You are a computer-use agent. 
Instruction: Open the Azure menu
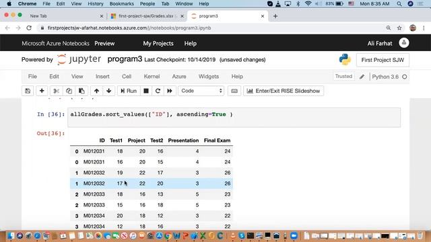(x=179, y=77)
